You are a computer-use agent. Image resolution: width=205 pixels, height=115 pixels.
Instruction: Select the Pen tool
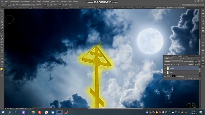pyautogui.click(x=2, y=50)
